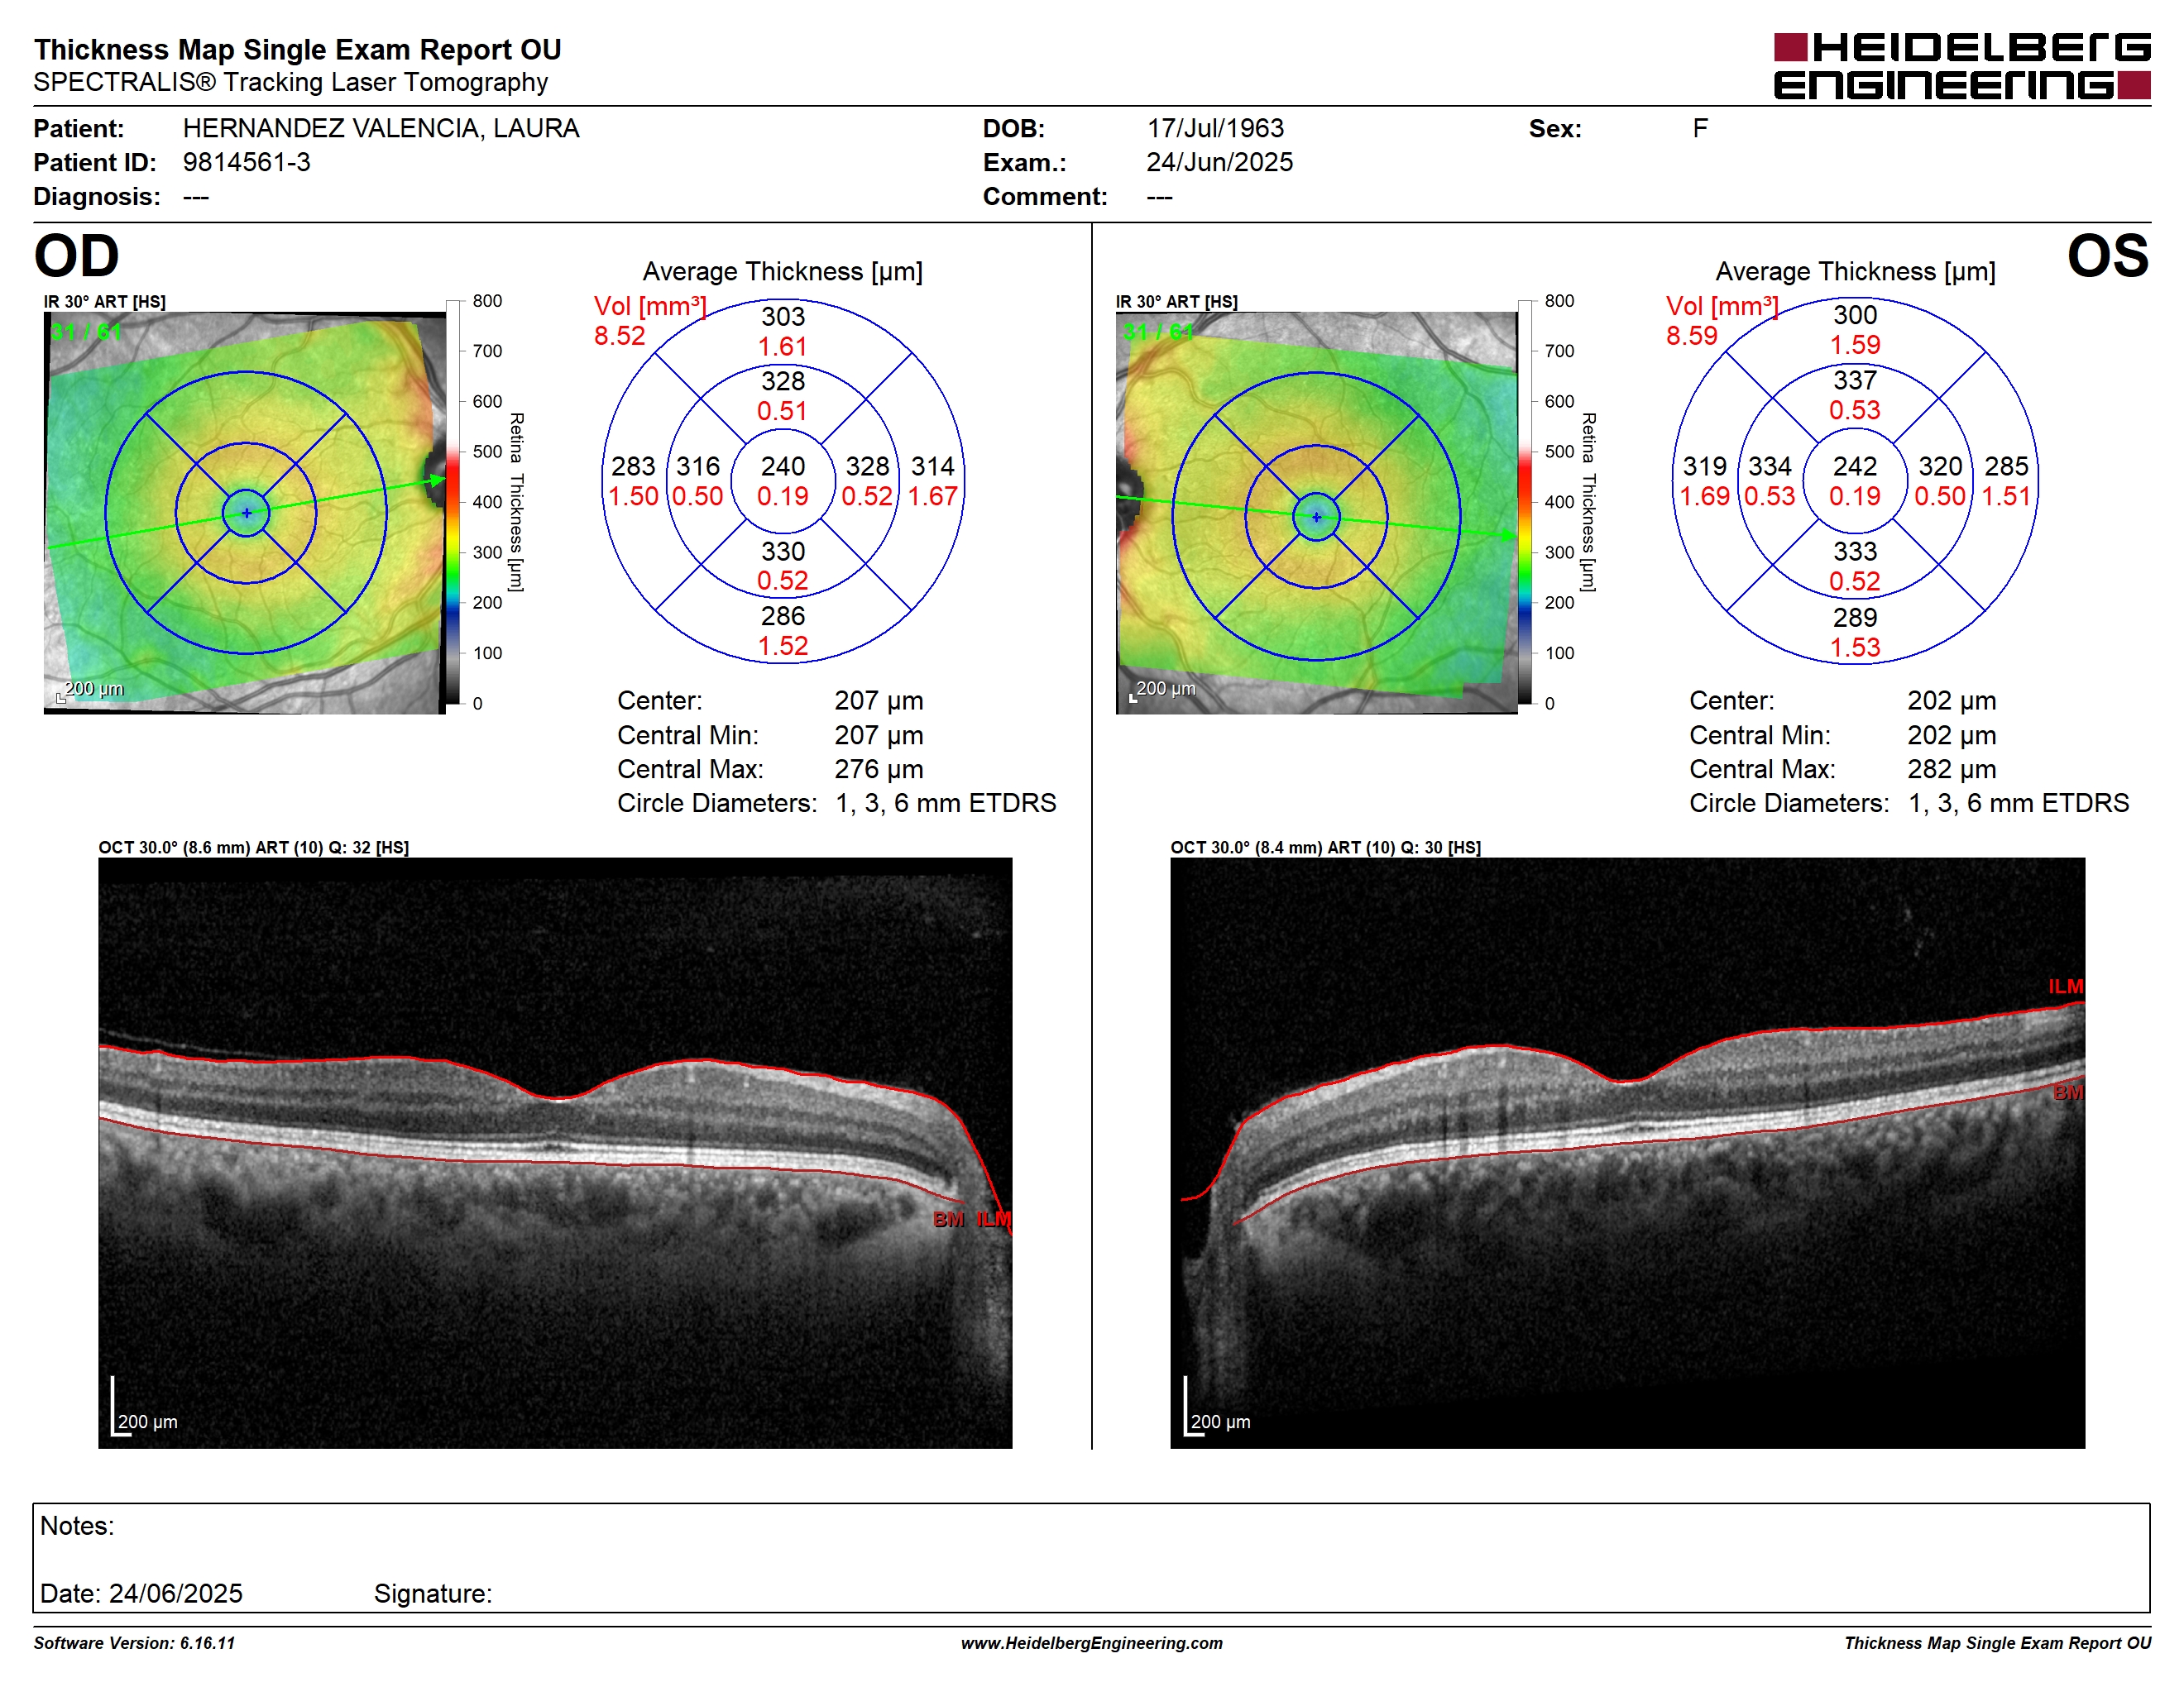This screenshot has height=1687, width=2184.
Task: Click OS outer superior thickness 300
Action: tap(1855, 315)
